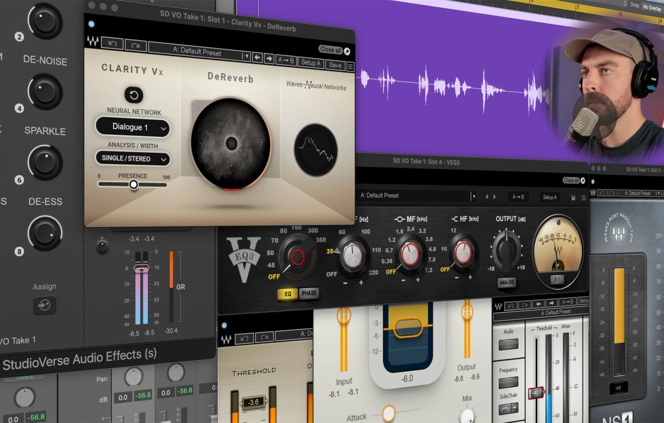Open the Dialogue 1 neural network dropdown
The image size is (664, 423).
click(133, 127)
